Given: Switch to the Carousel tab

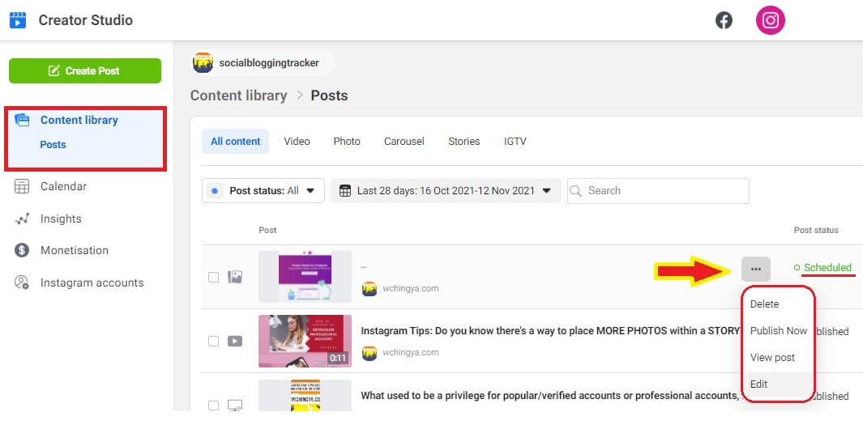Looking at the screenshot, I should click(x=404, y=142).
